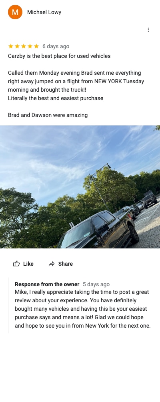Open the three-dot review options menu
Screen dimensions: 160x402
148,30
